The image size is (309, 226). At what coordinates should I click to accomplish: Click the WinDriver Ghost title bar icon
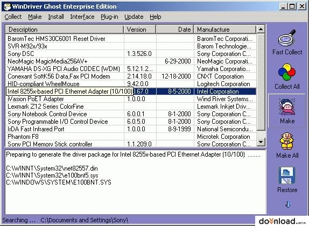click(7, 6)
